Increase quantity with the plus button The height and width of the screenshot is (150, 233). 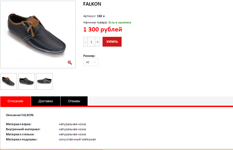[97, 42]
